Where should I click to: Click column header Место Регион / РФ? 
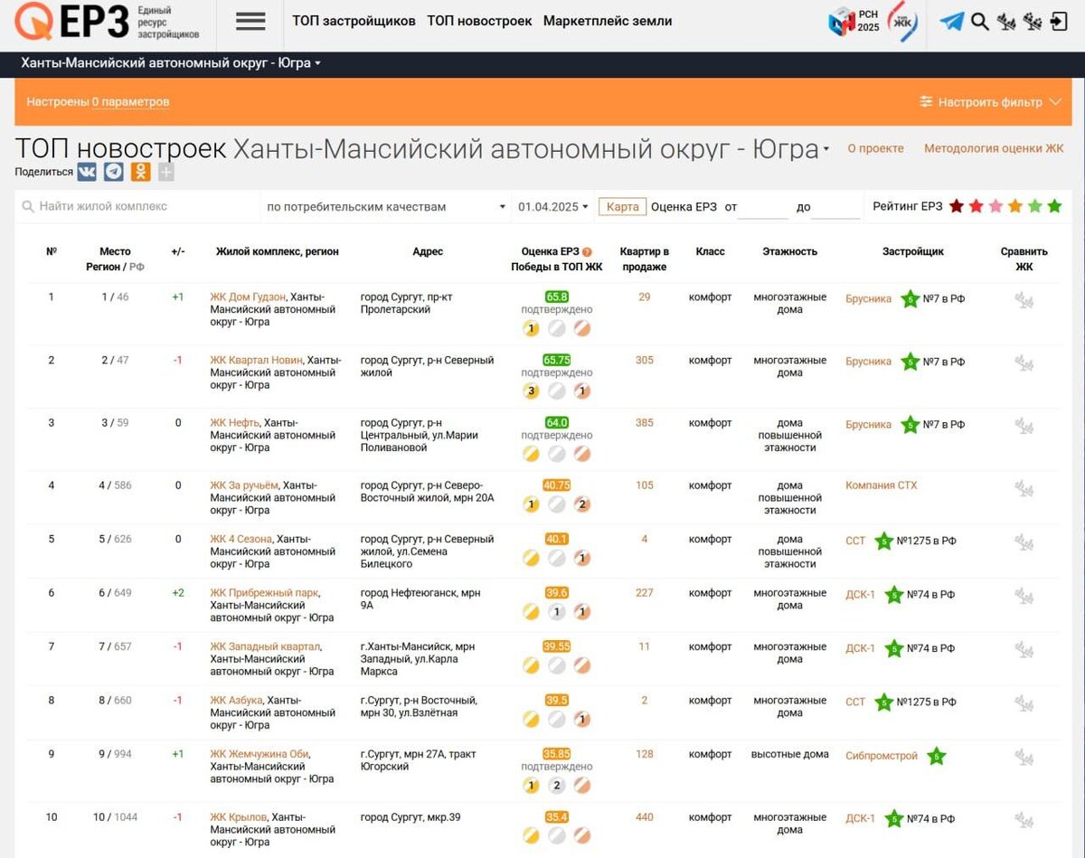116,259
